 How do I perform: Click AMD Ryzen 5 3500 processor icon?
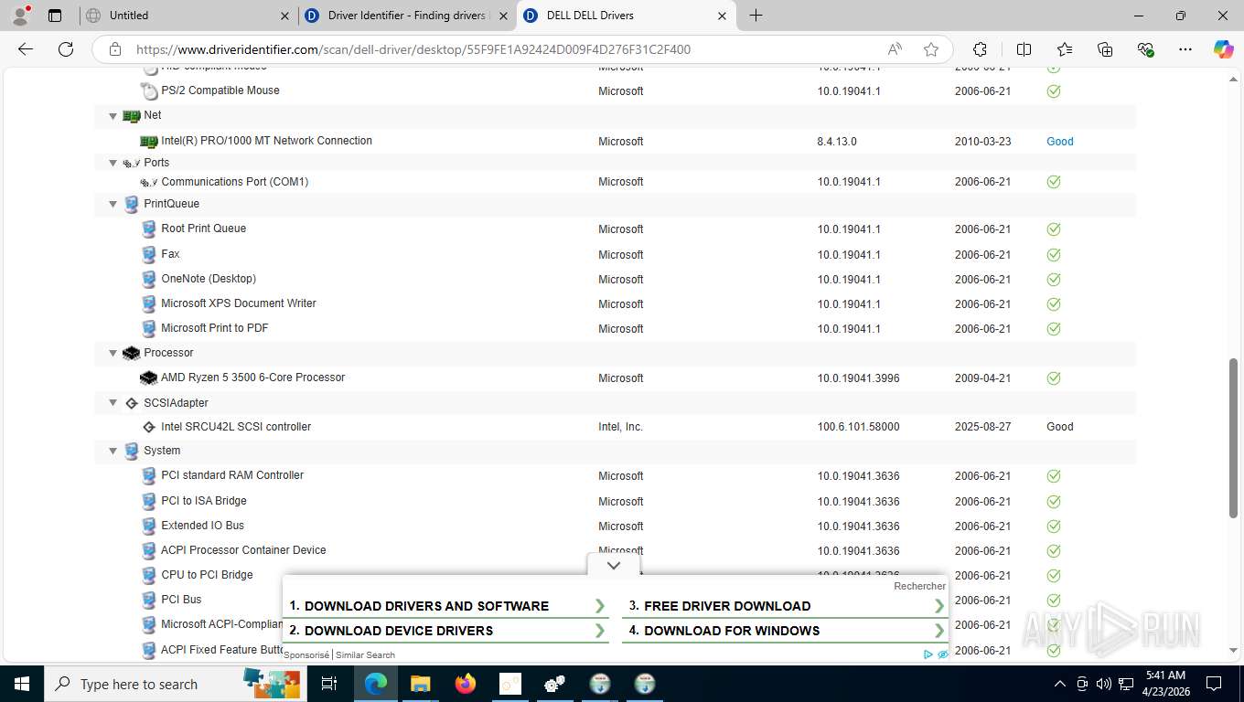pyautogui.click(x=149, y=378)
